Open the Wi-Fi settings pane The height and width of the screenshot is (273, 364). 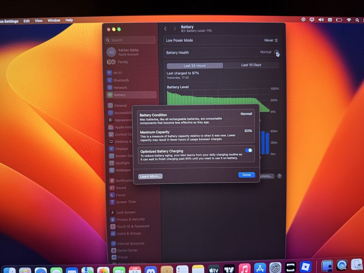coord(114,73)
